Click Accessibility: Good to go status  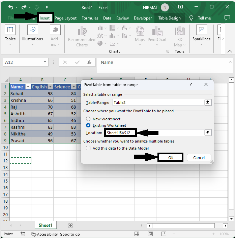click(55, 234)
